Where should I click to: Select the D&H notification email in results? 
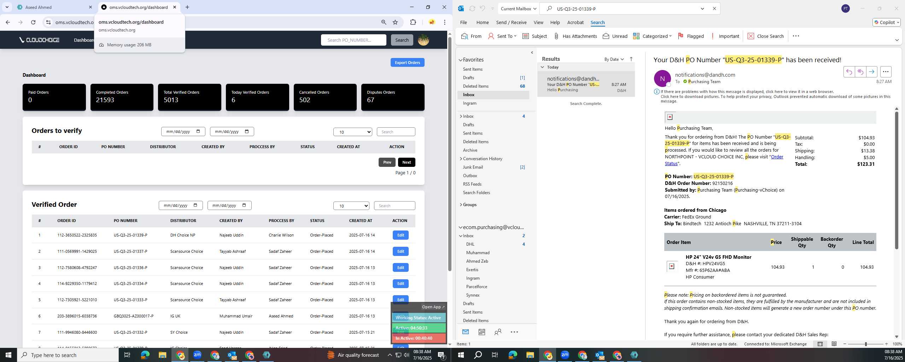[586, 84]
